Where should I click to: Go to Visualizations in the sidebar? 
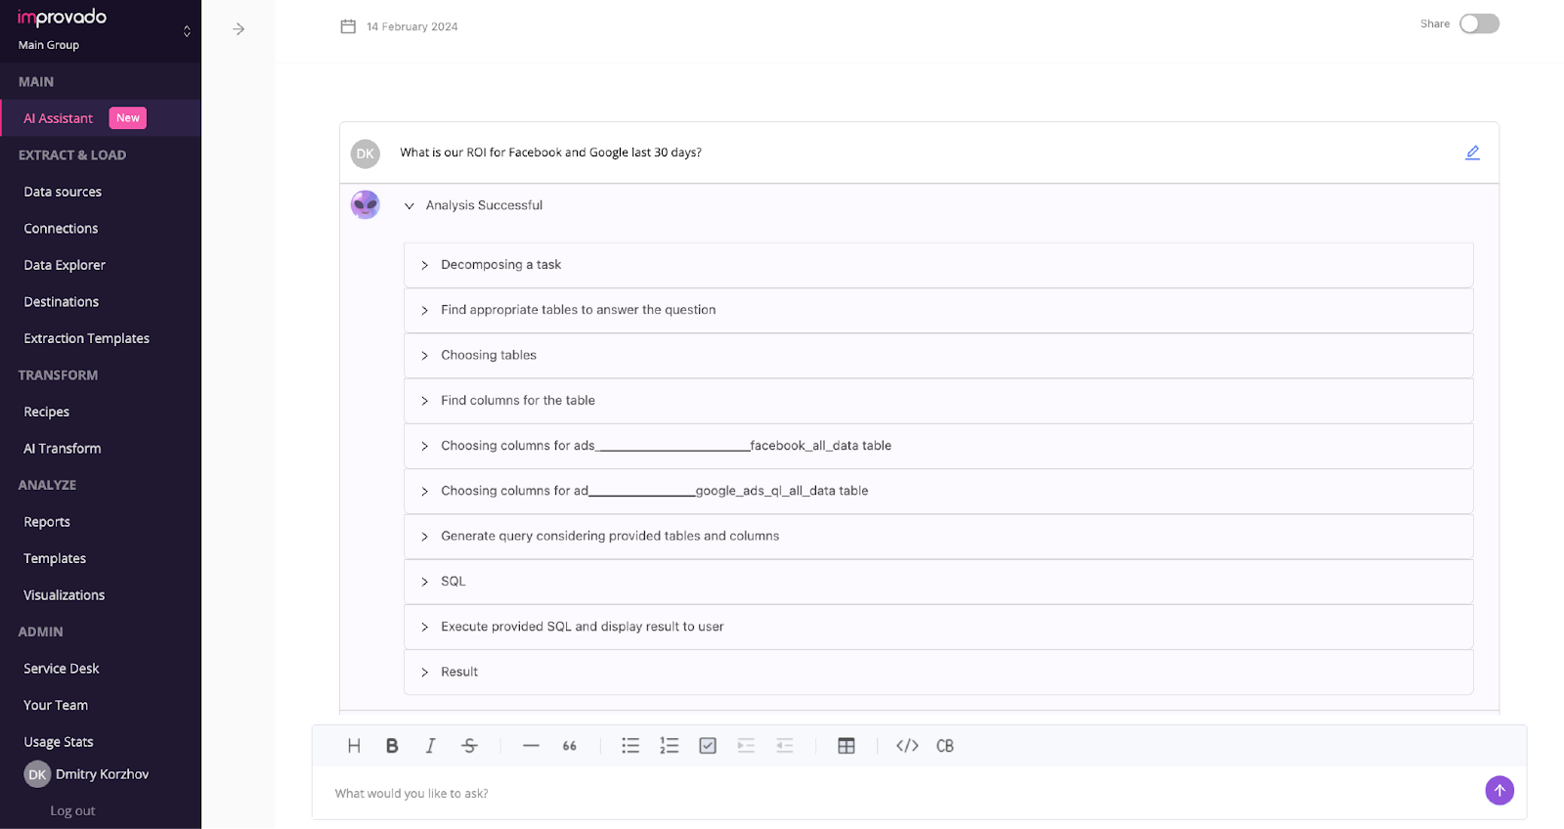click(x=65, y=595)
